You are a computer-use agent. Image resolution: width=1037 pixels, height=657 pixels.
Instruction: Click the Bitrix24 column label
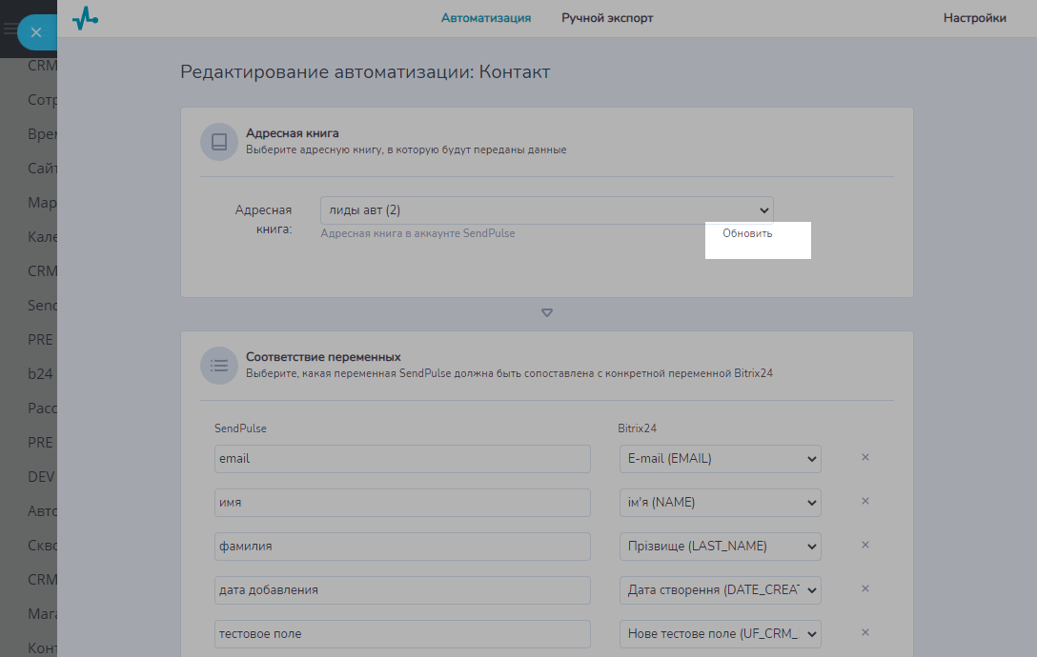[637, 428]
